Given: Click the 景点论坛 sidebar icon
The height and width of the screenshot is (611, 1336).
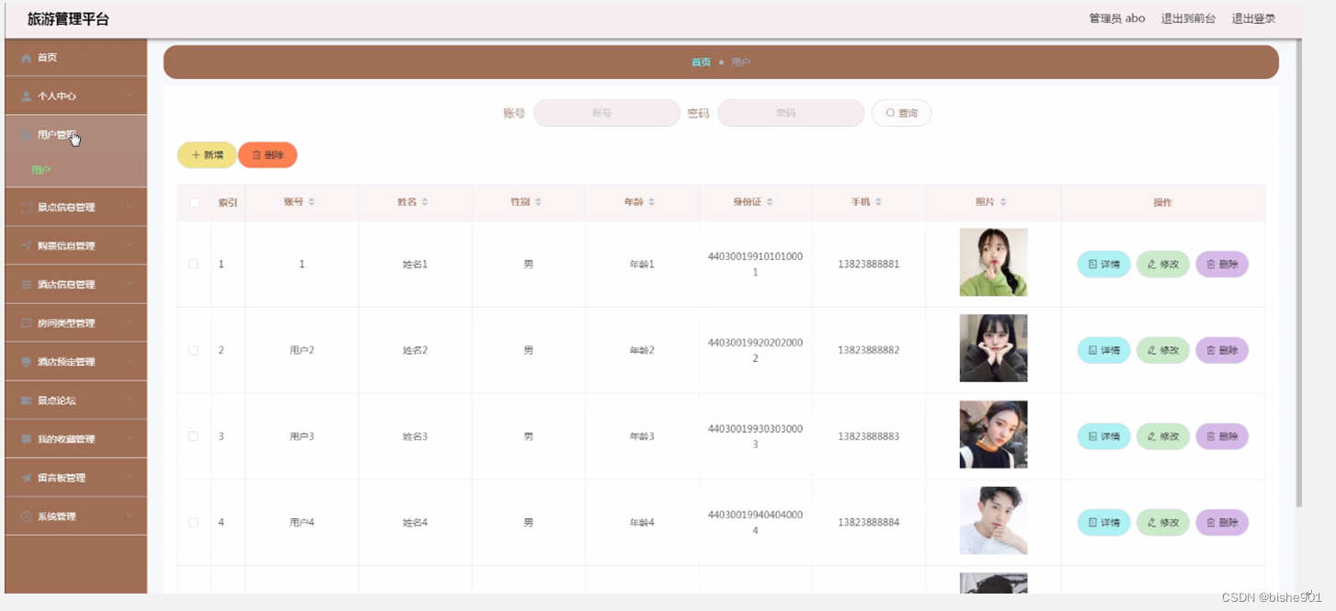Looking at the screenshot, I should pos(27,401).
